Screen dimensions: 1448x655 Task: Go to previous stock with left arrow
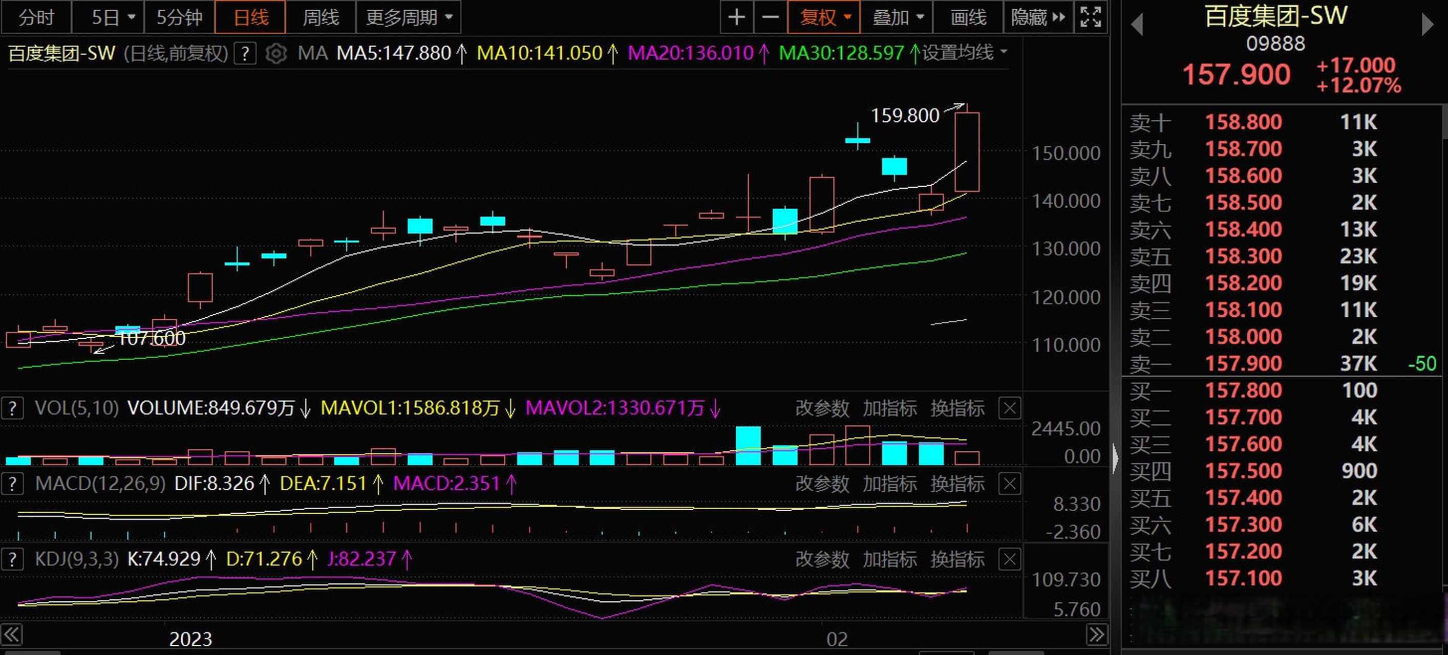(1137, 25)
